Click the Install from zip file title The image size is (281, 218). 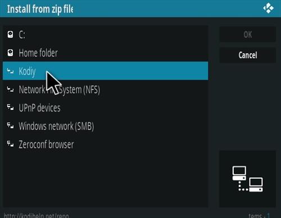(40, 9)
